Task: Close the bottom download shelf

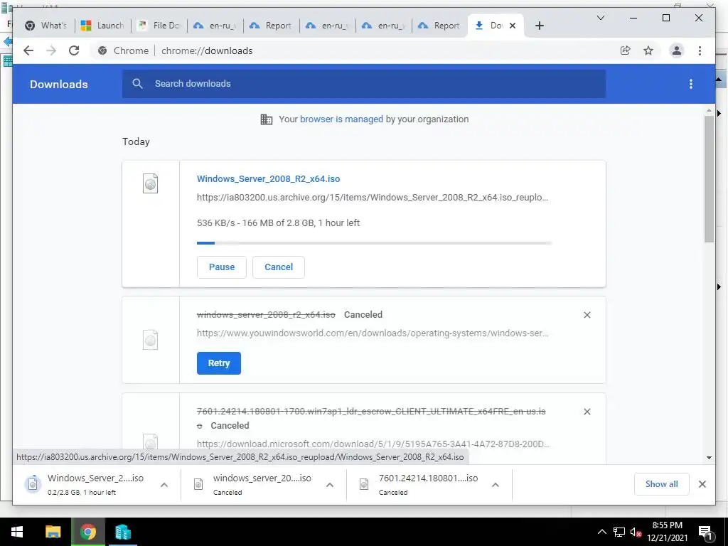Action: click(702, 484)
